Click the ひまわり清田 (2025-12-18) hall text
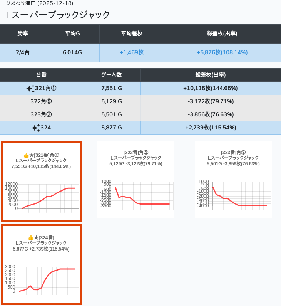Viewport: 281px width, 306px height. pos(40,3)
